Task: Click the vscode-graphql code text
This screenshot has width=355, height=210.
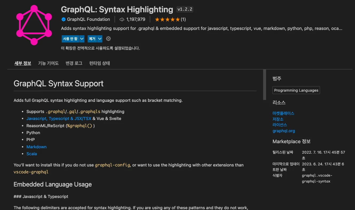Action: (x=31, y=172)
